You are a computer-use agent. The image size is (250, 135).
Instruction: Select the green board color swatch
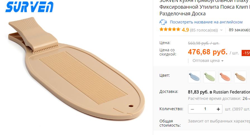pyautogui.click(x=210, y=77)
